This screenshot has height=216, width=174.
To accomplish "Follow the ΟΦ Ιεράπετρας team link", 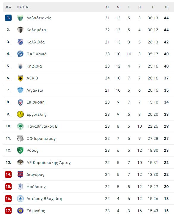I will pos(41,138).
